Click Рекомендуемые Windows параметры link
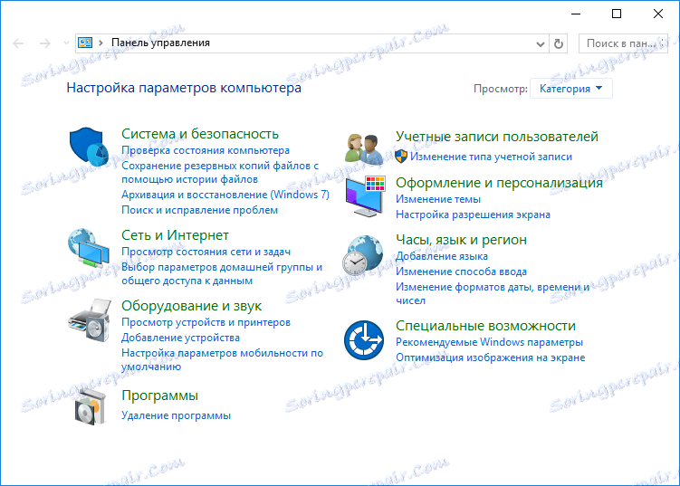Screen dimensions: 680x486 (489, 342)
